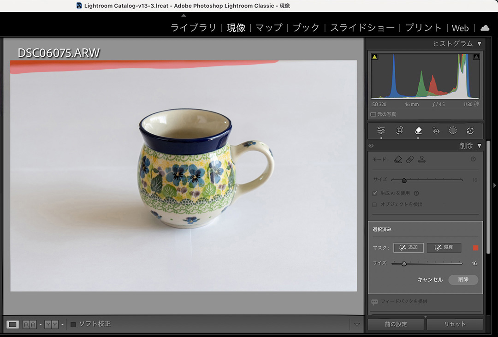Viewport: 498px width, 337px height.
Task: Select the Crop overlay tool
Action: coord(399,130)
